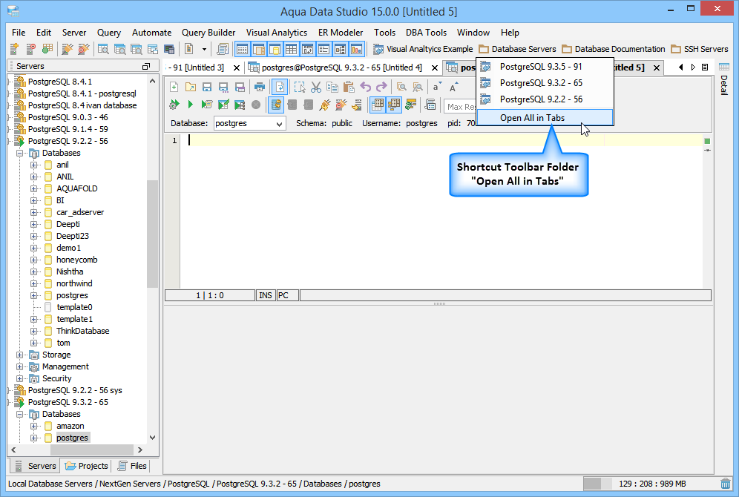This screenshot has width=739, height=497.
Task: Toggle the form-list layout button in main toolbar
Action: tap(323, 49)
